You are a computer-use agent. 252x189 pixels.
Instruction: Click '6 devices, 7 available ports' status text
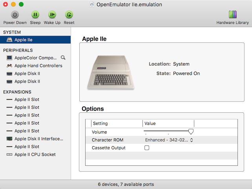pyautogui.click(x=126, y=184)
